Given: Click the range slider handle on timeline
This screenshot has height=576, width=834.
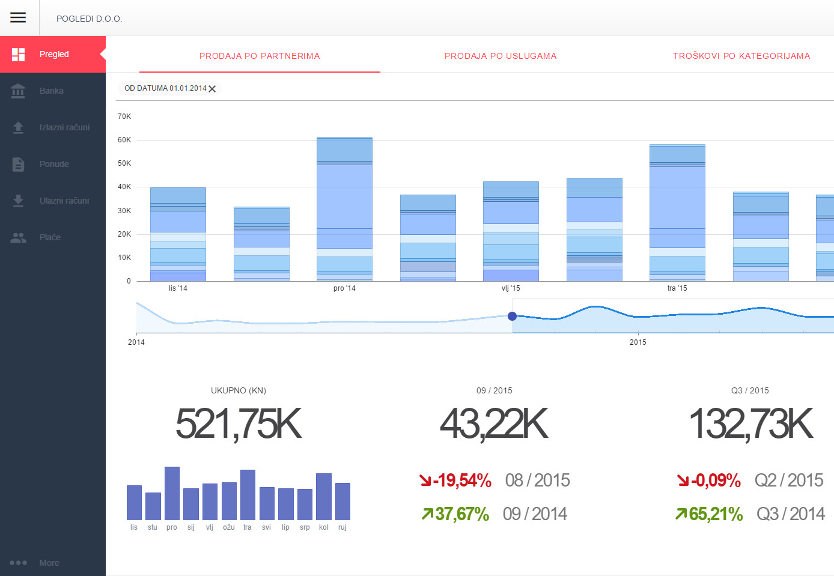Looking at the screenshot, I should pos(512,316).
